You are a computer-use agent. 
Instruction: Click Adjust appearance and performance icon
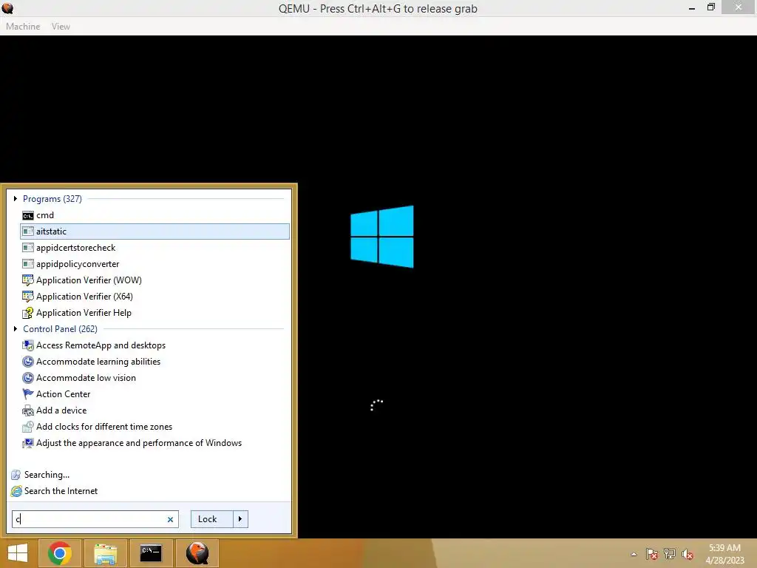(28, 443)
